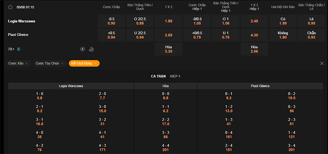Image resolution: width=328 pixels, height=154 pixels.
Task: Collapse Kết Quả Đúng dropdown
Action: [84, 63]
